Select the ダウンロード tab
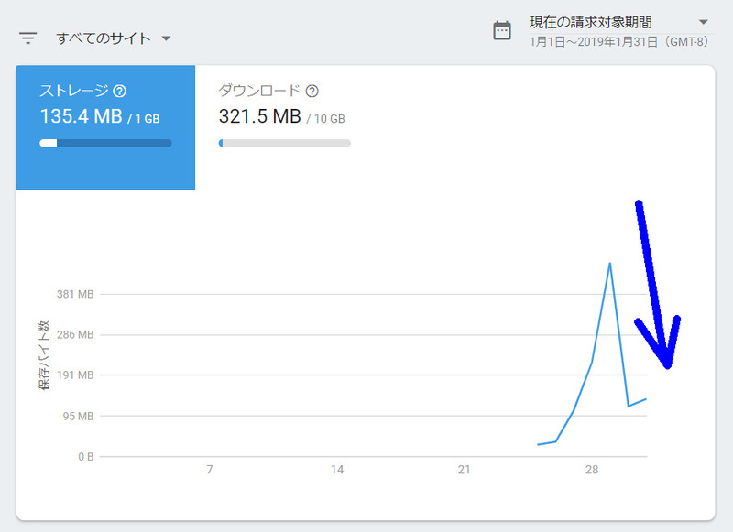 (x=284, y=127)
